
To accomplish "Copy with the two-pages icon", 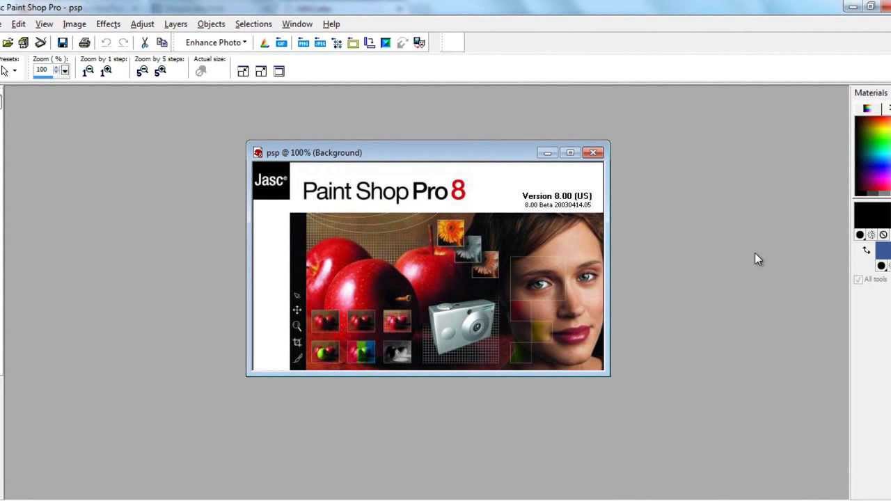I will pos(162,43).
